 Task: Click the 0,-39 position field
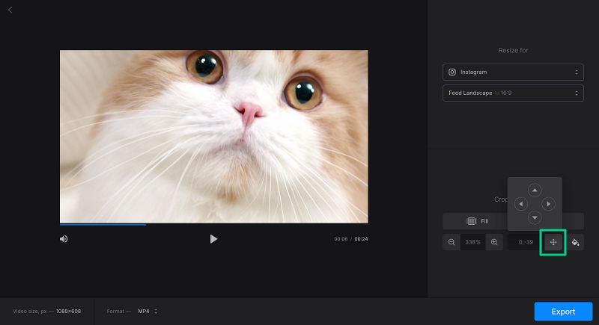[526, 242]
